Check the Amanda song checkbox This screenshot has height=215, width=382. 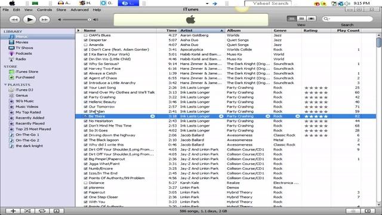[x=85, y=45]
